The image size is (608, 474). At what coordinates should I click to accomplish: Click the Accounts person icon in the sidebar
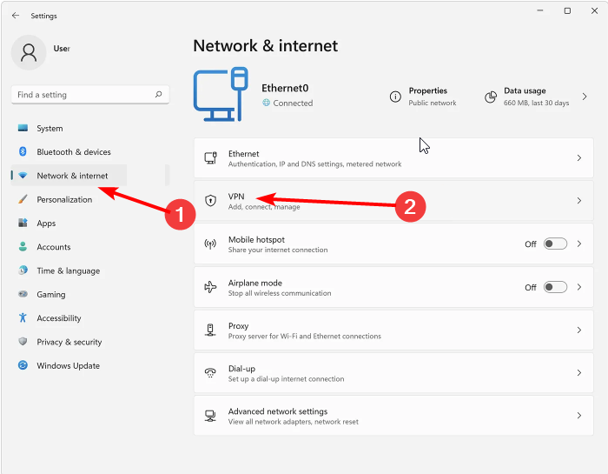click(x=23, y=246)
